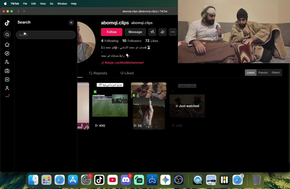This screenshot has width=290, height=189.
Task: Follow the abomqi.clips account
Action: (112, 32)
